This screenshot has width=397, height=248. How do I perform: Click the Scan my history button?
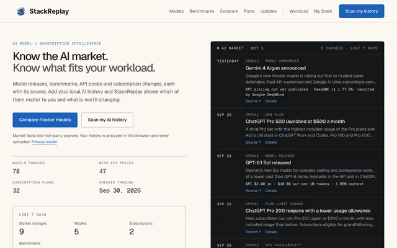pyautogui.click(x=361, y=11)
